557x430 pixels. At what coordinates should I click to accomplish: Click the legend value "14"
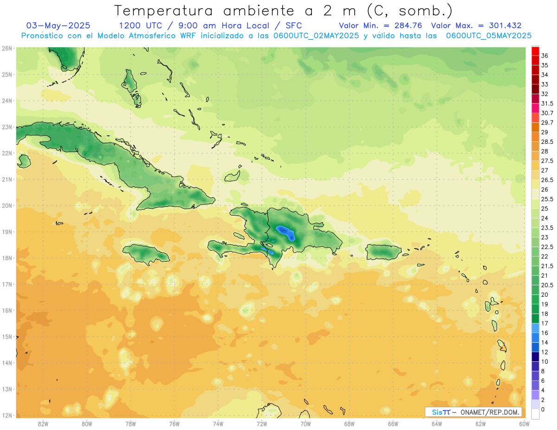(x=544, y=342)
